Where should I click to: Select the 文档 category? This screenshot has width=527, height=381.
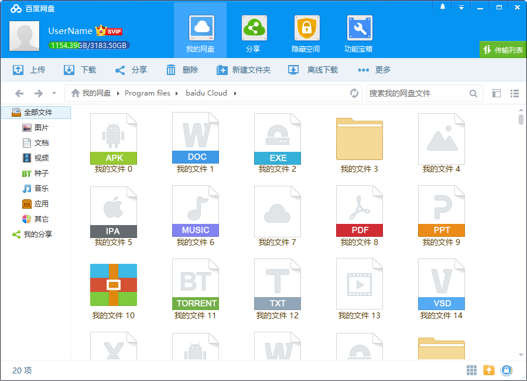pyautogui.click(x=36, y=142)
